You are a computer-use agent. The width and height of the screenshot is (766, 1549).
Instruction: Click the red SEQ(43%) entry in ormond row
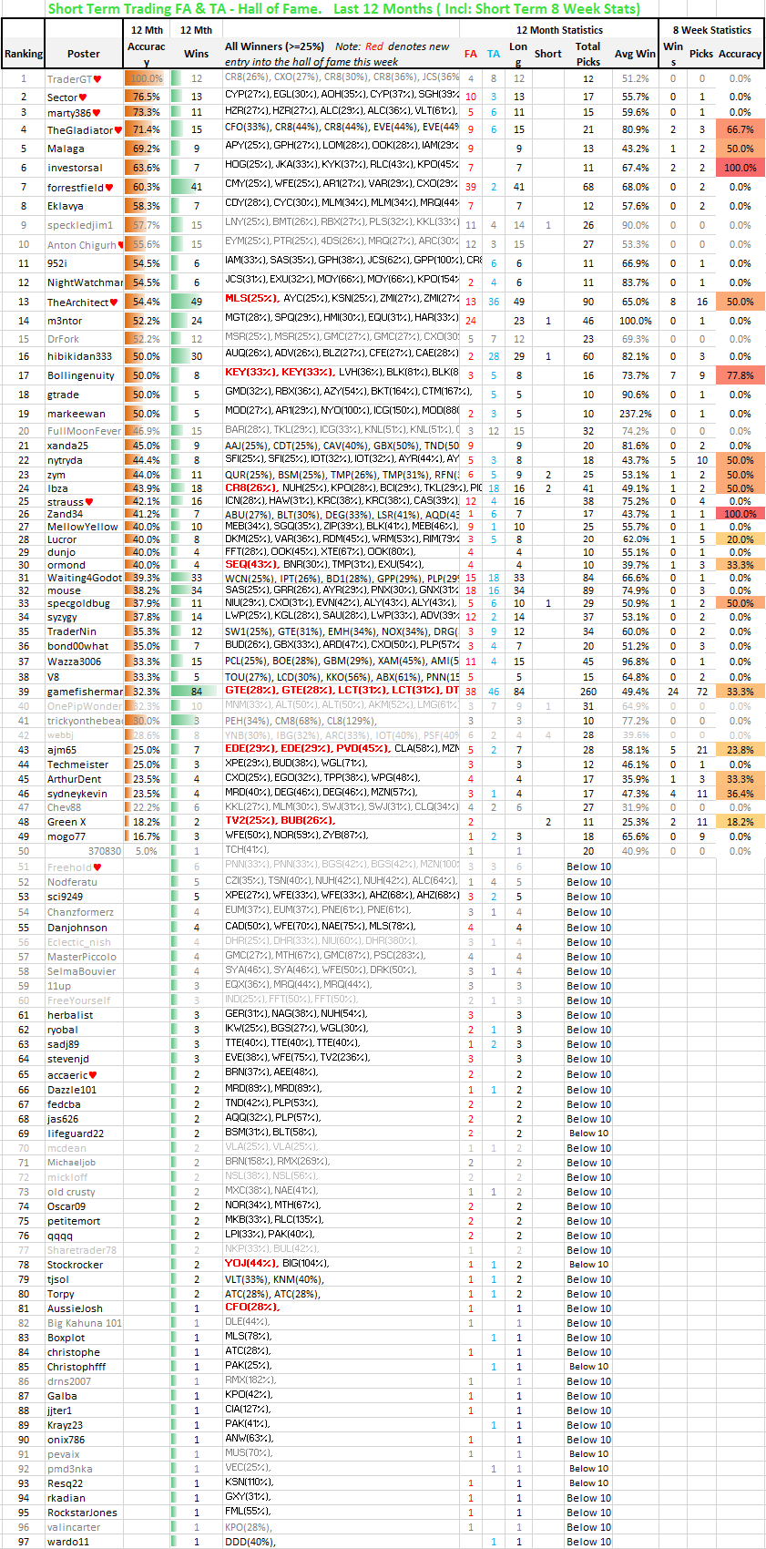click(251, 564)
